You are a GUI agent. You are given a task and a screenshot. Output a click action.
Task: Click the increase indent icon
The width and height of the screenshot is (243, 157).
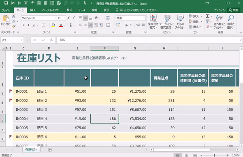(101, 25)
